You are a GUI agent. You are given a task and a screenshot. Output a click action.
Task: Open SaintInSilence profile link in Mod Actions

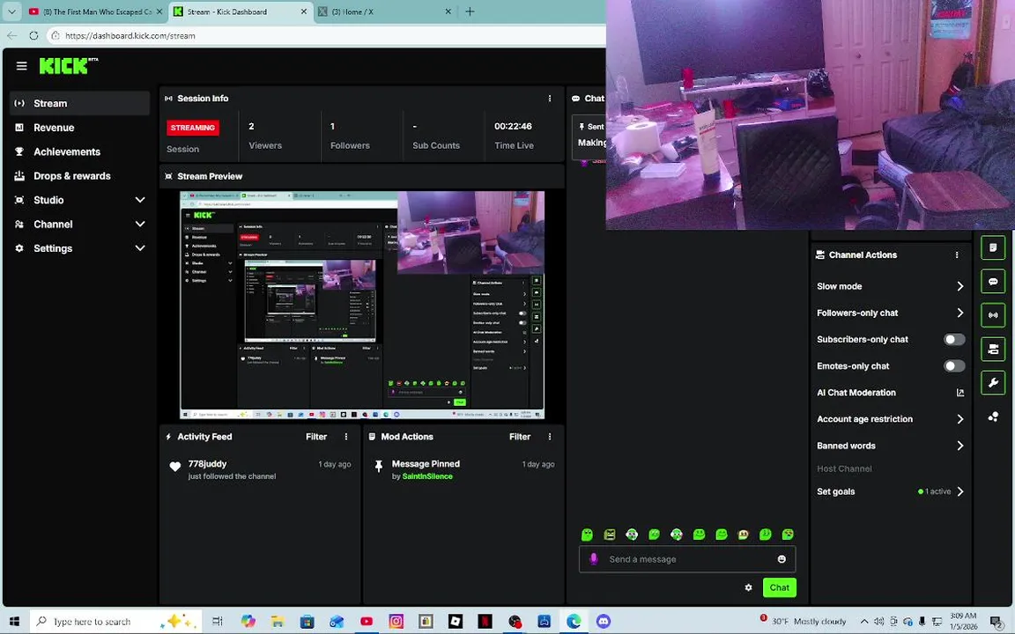427,476
